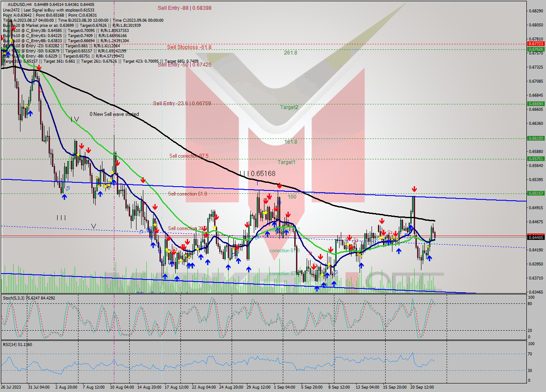Click the 'I V' wave label near 2 Aug
The image size is (546, 392).
tap(75, 119)
